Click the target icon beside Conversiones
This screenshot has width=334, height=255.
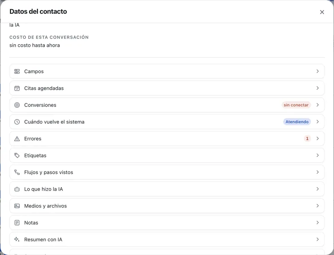17,105
